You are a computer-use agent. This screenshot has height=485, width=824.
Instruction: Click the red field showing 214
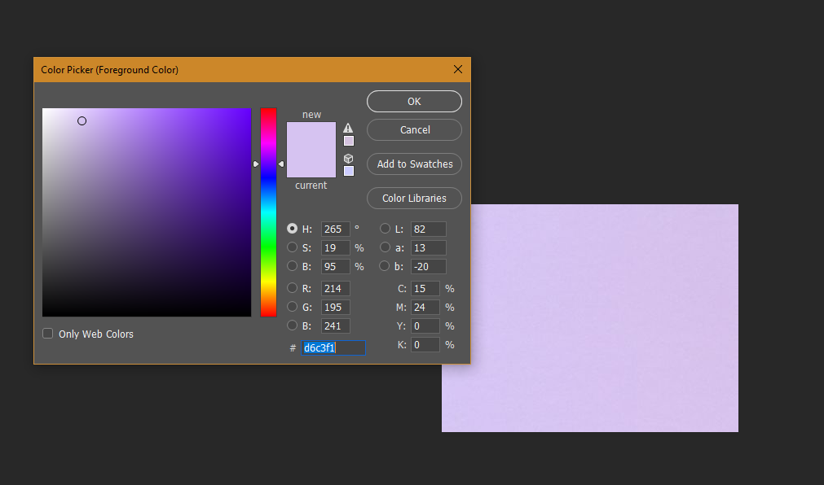pyautogui.click(x=335, y=288)
